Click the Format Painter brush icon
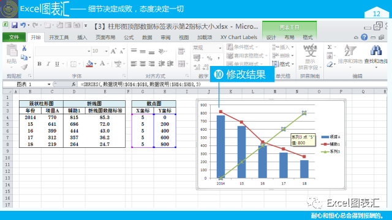The width and height of the screenshot is (392, 220). [24, 67]
